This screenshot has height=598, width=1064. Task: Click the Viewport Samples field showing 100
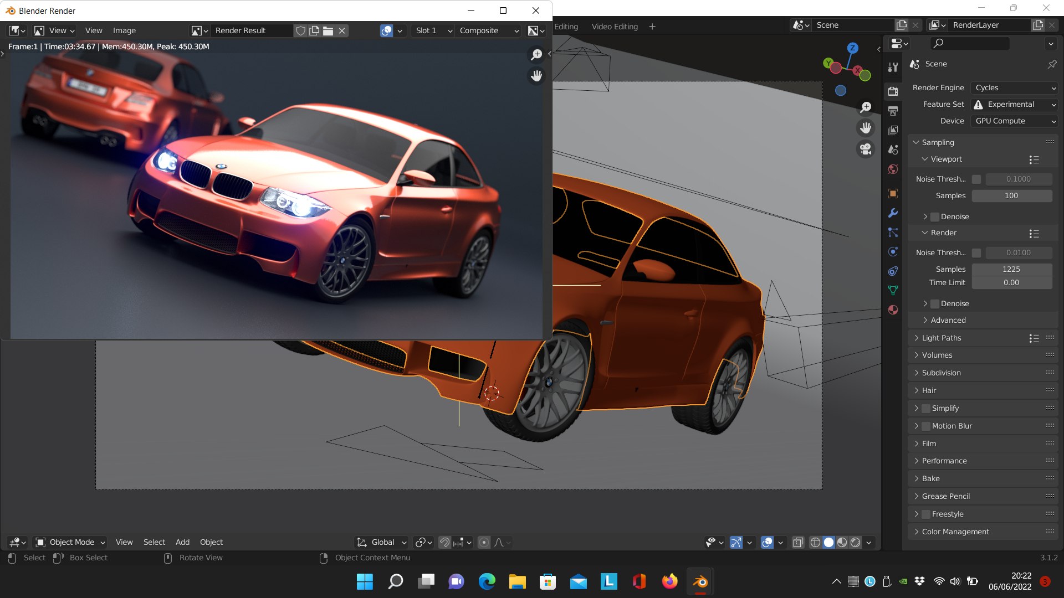(1012, 196)
